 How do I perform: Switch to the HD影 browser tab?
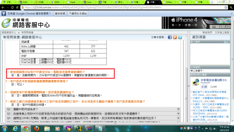41,2
